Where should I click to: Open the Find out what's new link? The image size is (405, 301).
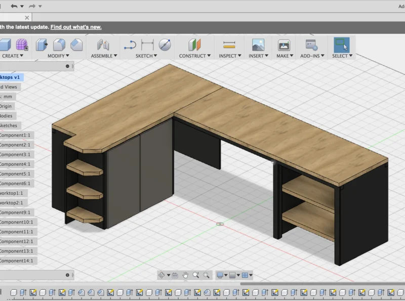(x=76, y=27)
